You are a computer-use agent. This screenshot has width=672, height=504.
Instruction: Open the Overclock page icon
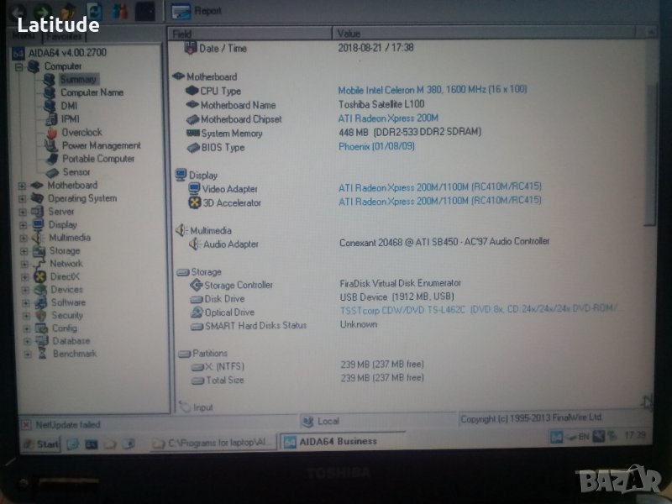(51, 132)
